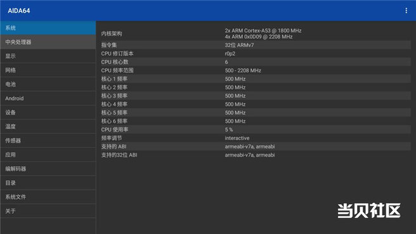This screenshot has width=416, height=234.
Task: Select the 编解码器 entry
Action: click(48, 169)
